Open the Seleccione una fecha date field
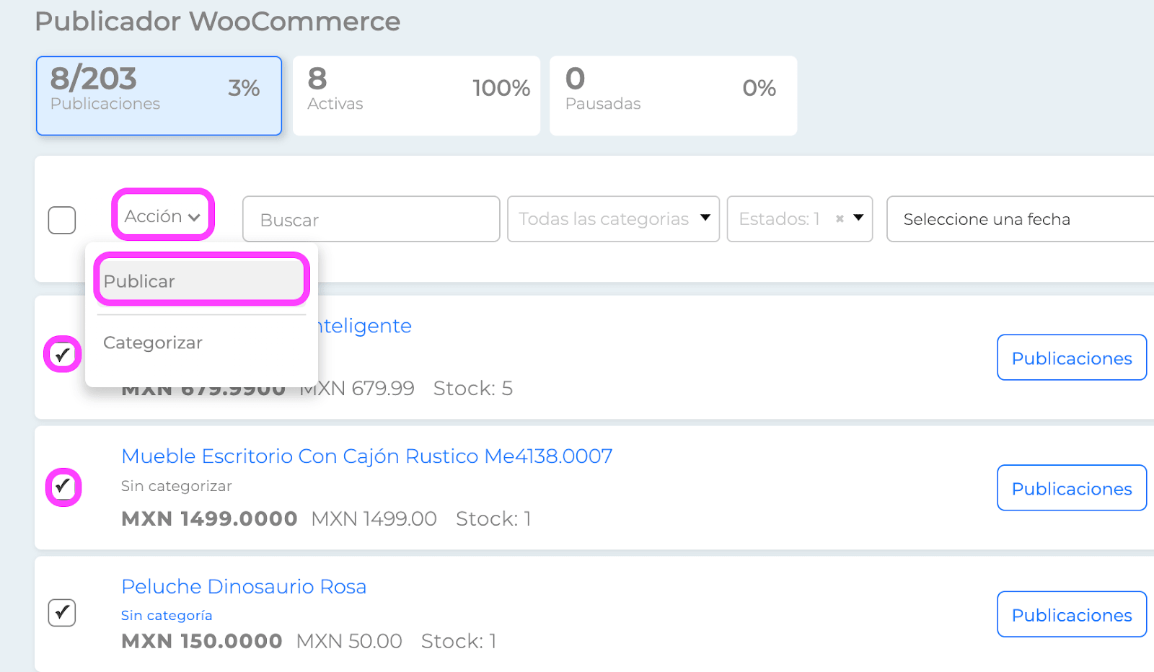This screenshot has width=1154, height=672. [1020, 219]
